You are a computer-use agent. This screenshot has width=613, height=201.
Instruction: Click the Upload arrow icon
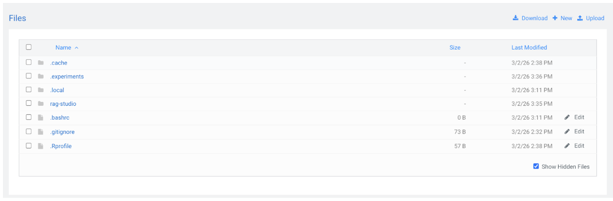580,18
